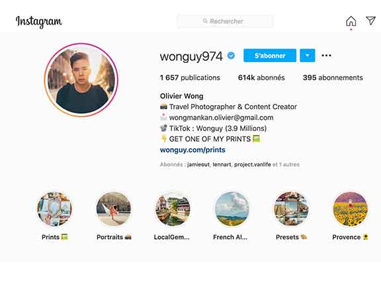Open the Presets story highlight
This screenshot has width=381, height=286.
point(291,209)
